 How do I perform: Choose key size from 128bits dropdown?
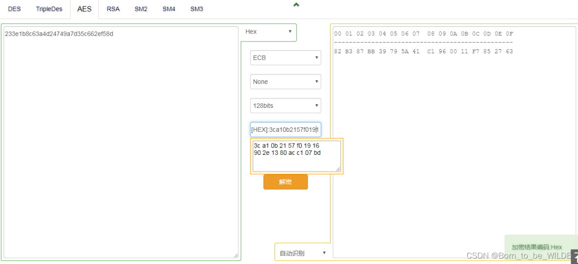pos(285,106)
